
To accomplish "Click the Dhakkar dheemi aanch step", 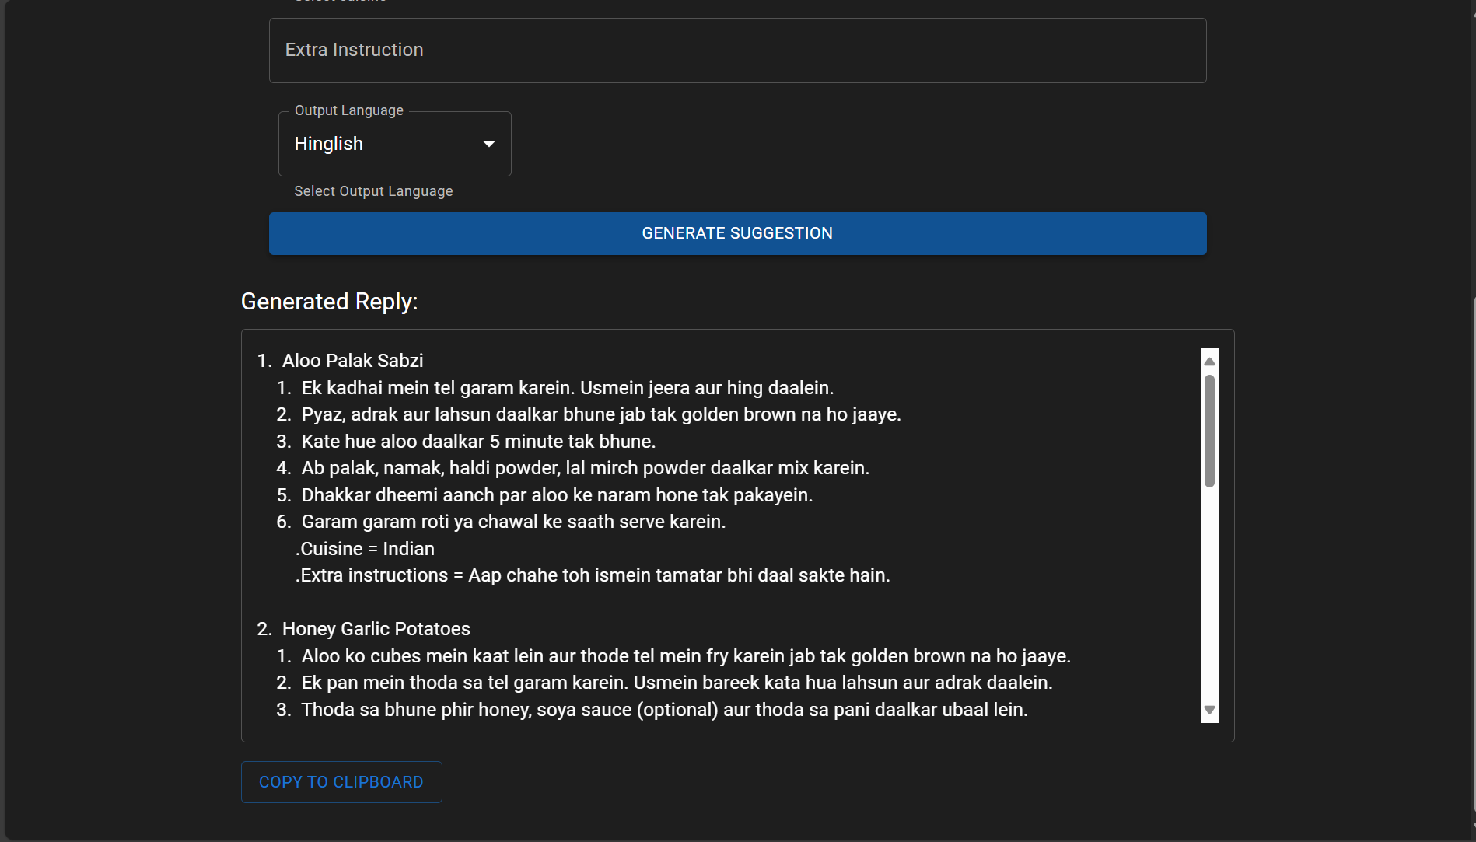I will [557, 495].
